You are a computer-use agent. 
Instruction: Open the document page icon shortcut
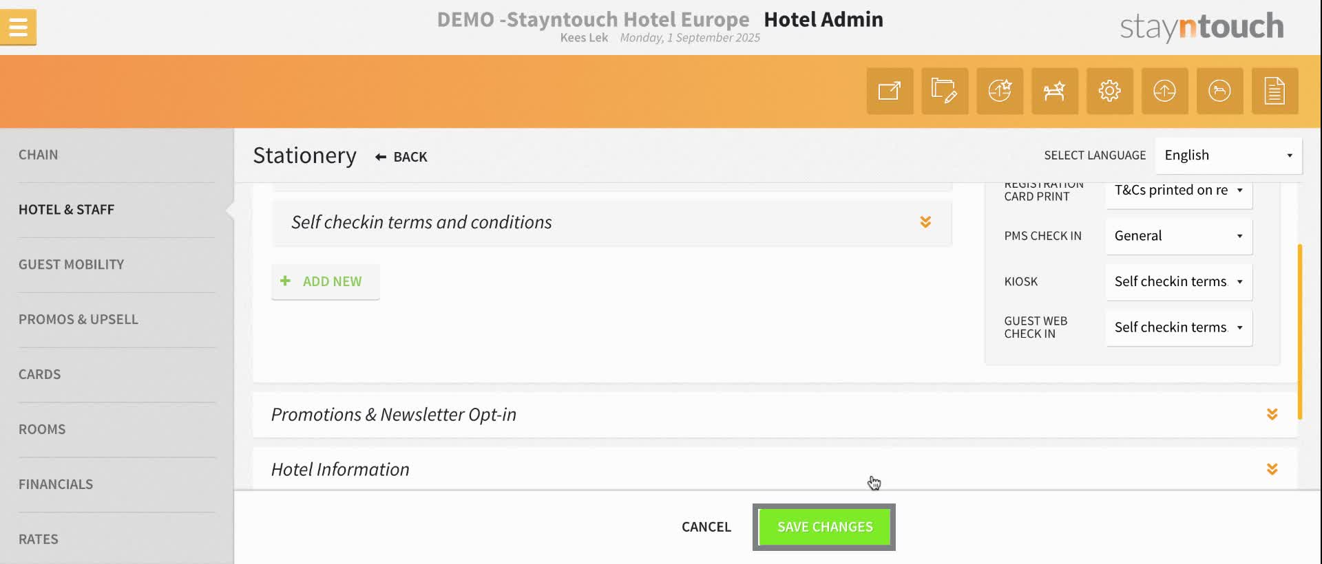pyautogui.click(x=1274, y=91)
